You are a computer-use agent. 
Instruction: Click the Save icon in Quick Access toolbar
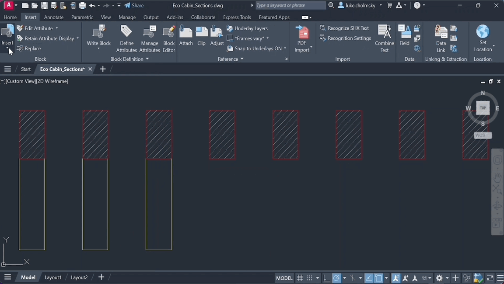coord(44,5)
